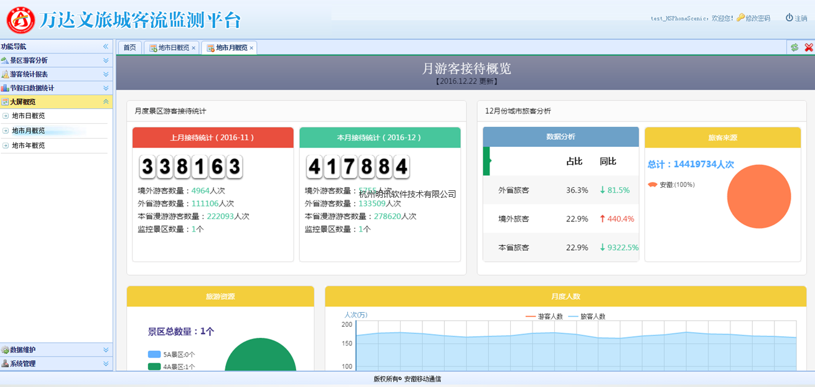The image size is (815, 387).
Task: Click the 大屏概览 section icon
Action: (x=5, y=101)
